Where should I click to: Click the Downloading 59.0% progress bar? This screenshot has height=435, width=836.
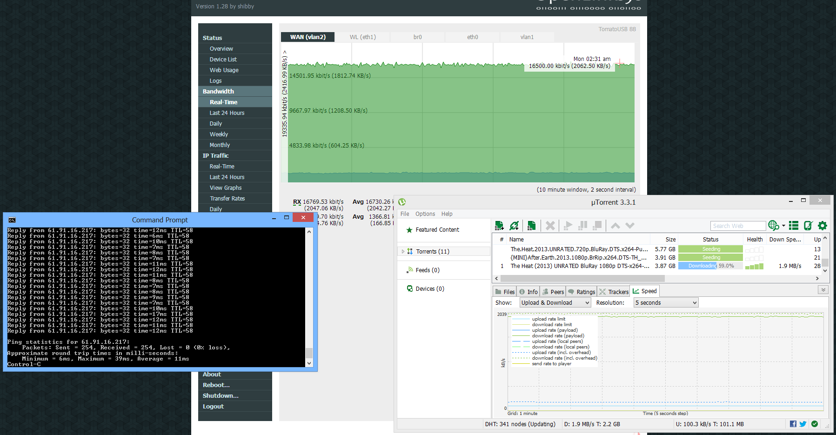point(710,266)
